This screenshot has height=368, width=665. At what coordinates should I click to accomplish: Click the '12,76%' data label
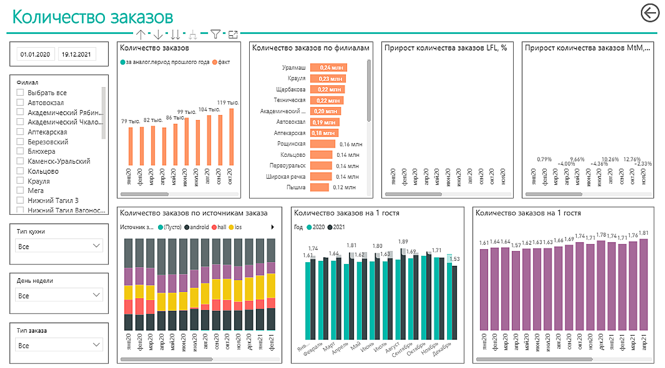(632, 159)
